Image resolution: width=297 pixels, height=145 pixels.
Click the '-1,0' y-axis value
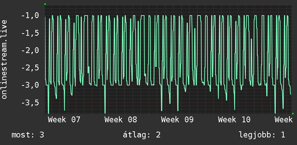30,16
